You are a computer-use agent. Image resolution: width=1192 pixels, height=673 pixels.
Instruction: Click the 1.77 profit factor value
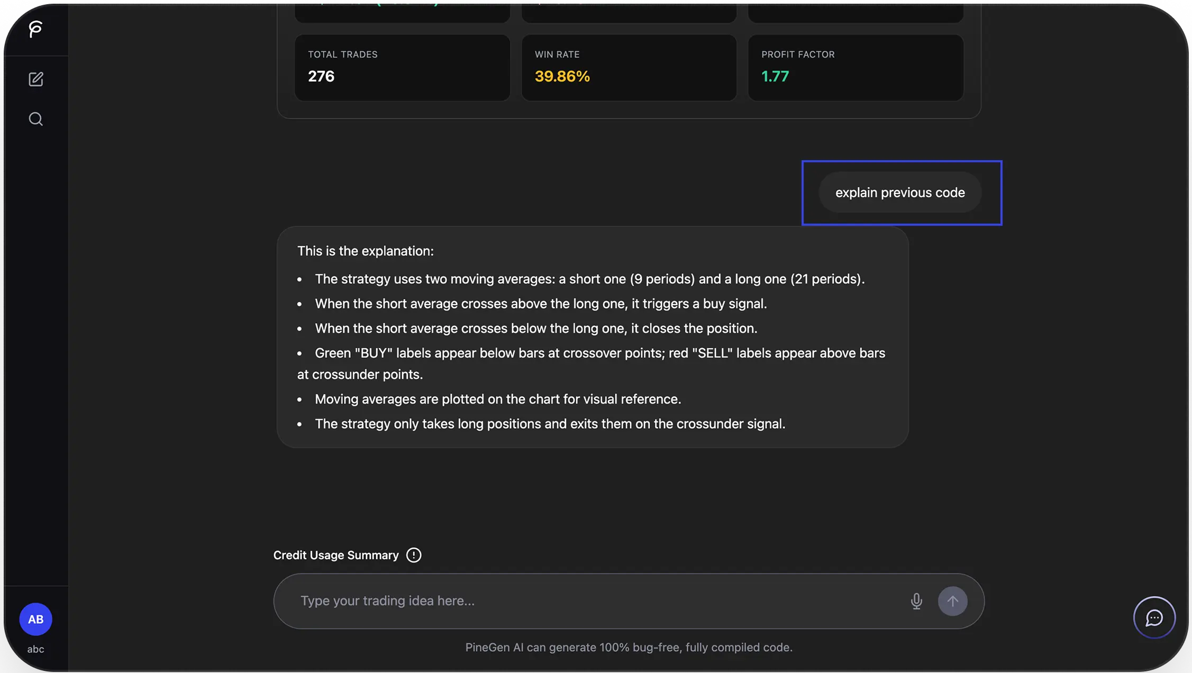click(x=775, y=77)
